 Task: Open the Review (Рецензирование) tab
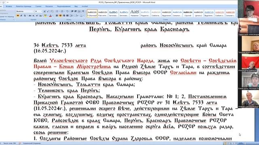pyautogui.click(x=64, y=6)
